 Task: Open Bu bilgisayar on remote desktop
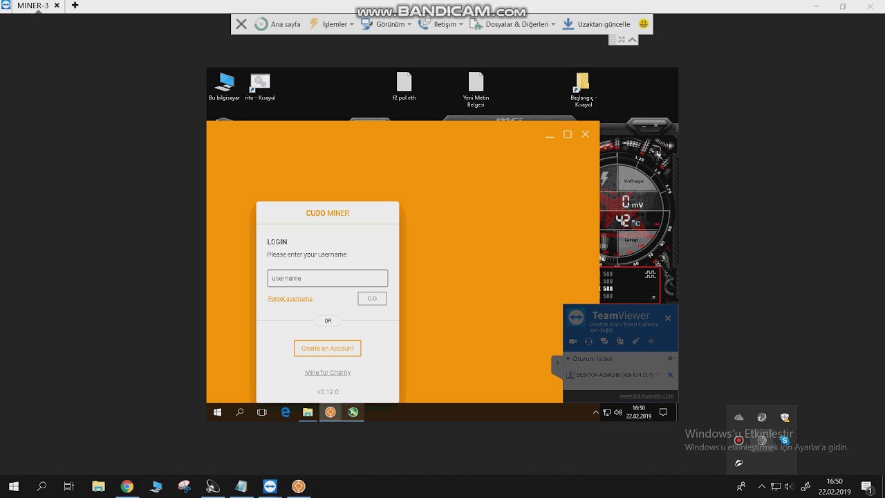224,87
